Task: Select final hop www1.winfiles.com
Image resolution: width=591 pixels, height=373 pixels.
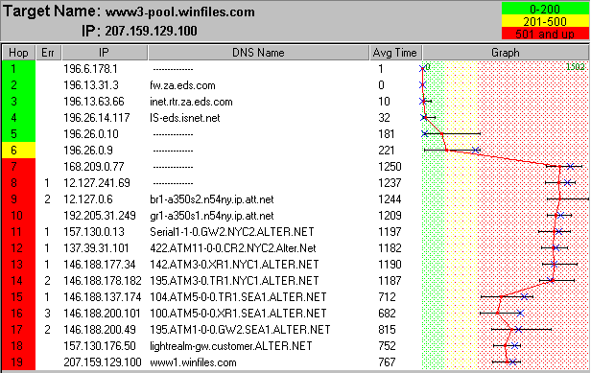Action: pyautogui.click(x=193, y=362)
